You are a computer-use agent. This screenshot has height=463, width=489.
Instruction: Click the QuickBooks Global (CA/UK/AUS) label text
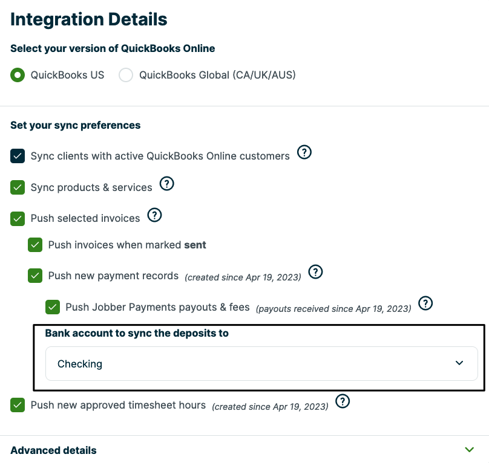click(x=217, y=76)
